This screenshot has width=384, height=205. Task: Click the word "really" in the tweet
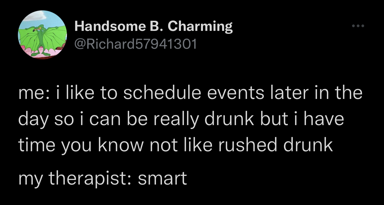pos(179,119)
